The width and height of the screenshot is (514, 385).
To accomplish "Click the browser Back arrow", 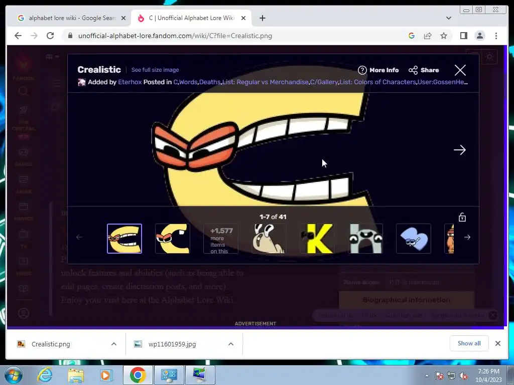I will pos(18,36).
